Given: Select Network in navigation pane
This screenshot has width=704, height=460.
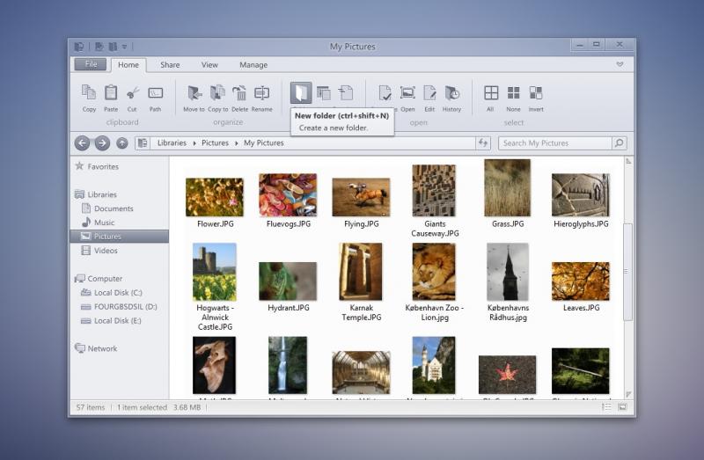Looking at the screenshot, I should [96, 348].
